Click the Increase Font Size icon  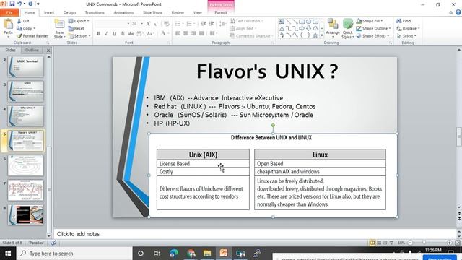149,24
